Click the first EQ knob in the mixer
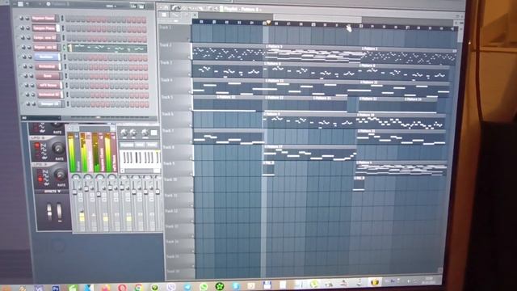The height and width of the screenshot is (291, 517). [x=124, y=133]
